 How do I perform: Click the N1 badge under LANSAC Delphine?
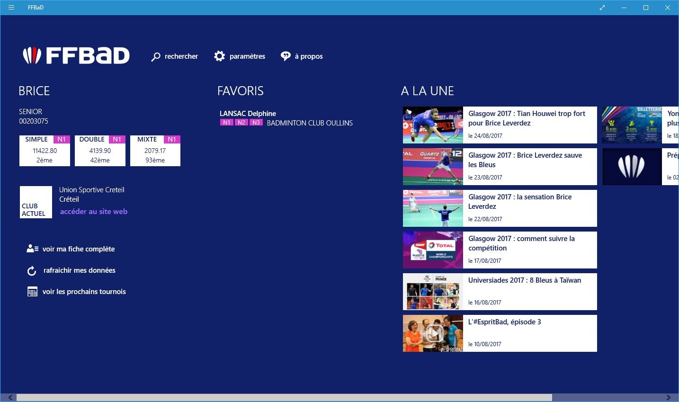click(x=227, y=122)
